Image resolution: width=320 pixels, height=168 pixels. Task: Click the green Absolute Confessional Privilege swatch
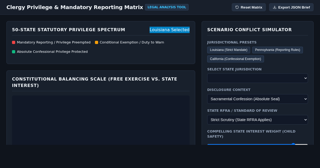14,52
